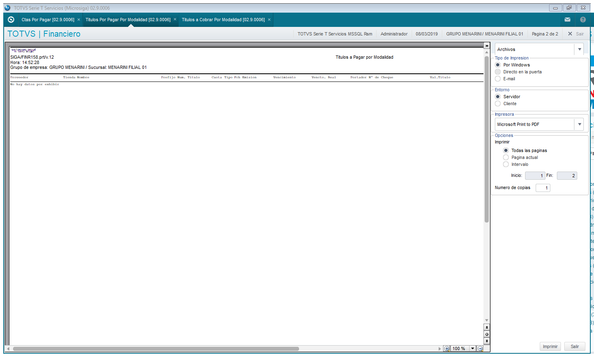Viewport: 594px width, 357px height.
Task: Choose Servidor environment option
Action: click(498, 97)
